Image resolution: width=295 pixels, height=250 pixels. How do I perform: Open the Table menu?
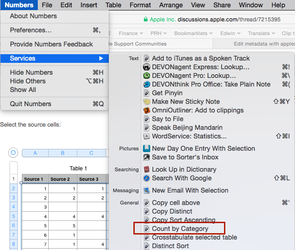[x=113, y=5]
